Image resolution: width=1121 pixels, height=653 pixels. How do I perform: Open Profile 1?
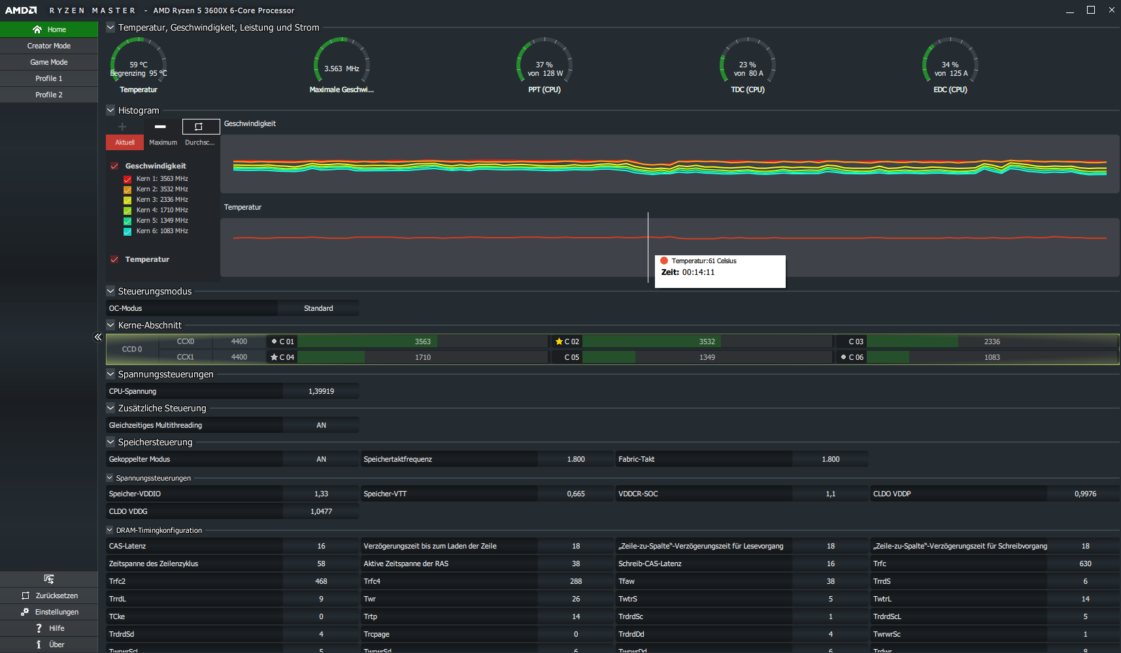tap(49, 78)
